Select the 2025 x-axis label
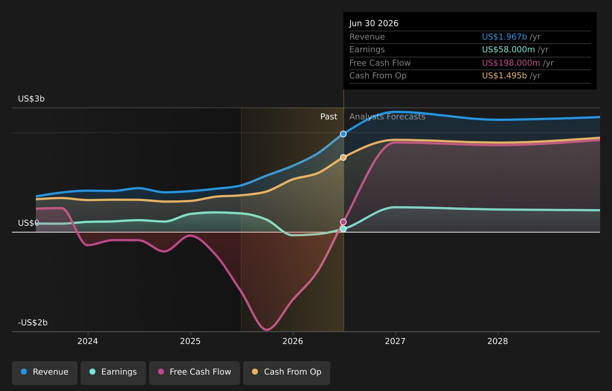612x391 pixels. click(190, 341)
